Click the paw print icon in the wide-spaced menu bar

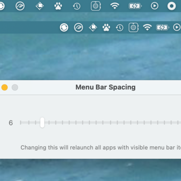58,6
